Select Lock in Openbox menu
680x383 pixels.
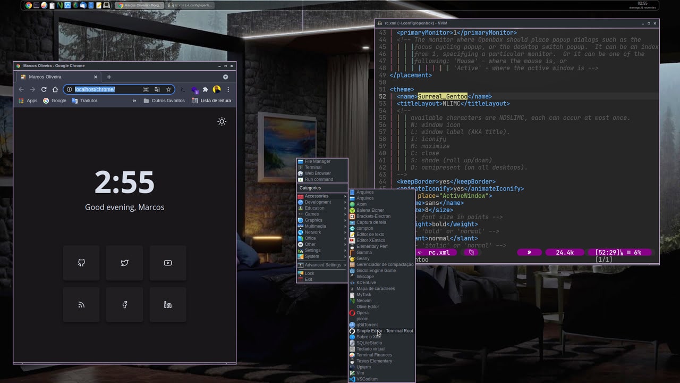[322, 273]
